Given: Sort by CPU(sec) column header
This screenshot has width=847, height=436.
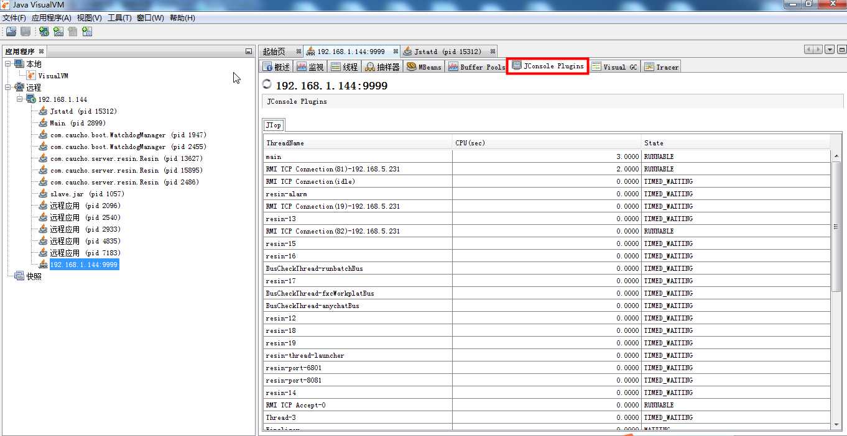Looking at the screenshot, I should click(x=547, y=143).
